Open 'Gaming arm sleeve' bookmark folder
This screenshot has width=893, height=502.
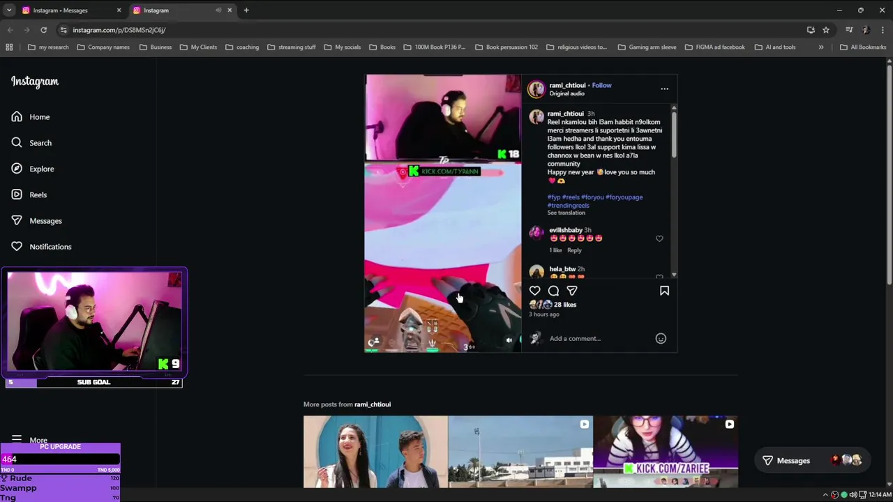[x=647, y=47]
